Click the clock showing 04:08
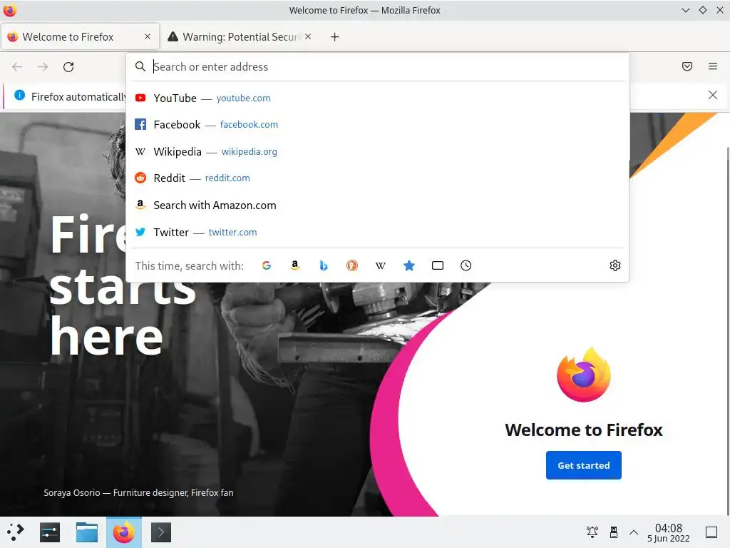 [x=669, y=532]
